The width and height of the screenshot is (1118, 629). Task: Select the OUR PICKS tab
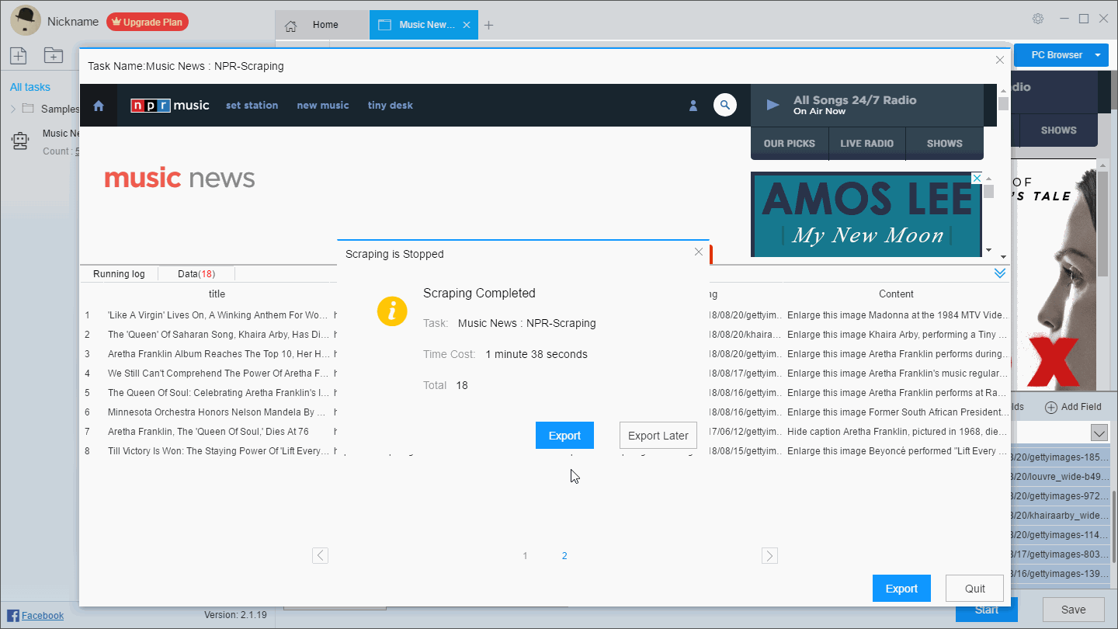click(790, 144)
